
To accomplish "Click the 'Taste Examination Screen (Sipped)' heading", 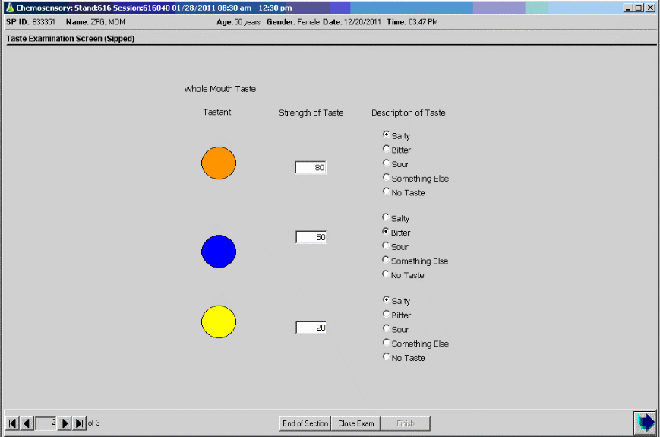I will click(x=71, y=39).
